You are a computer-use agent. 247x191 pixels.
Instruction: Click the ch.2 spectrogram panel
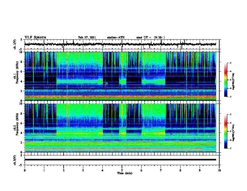click(x=120, y=128)
